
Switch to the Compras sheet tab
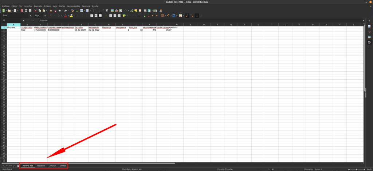click(52, 166)
